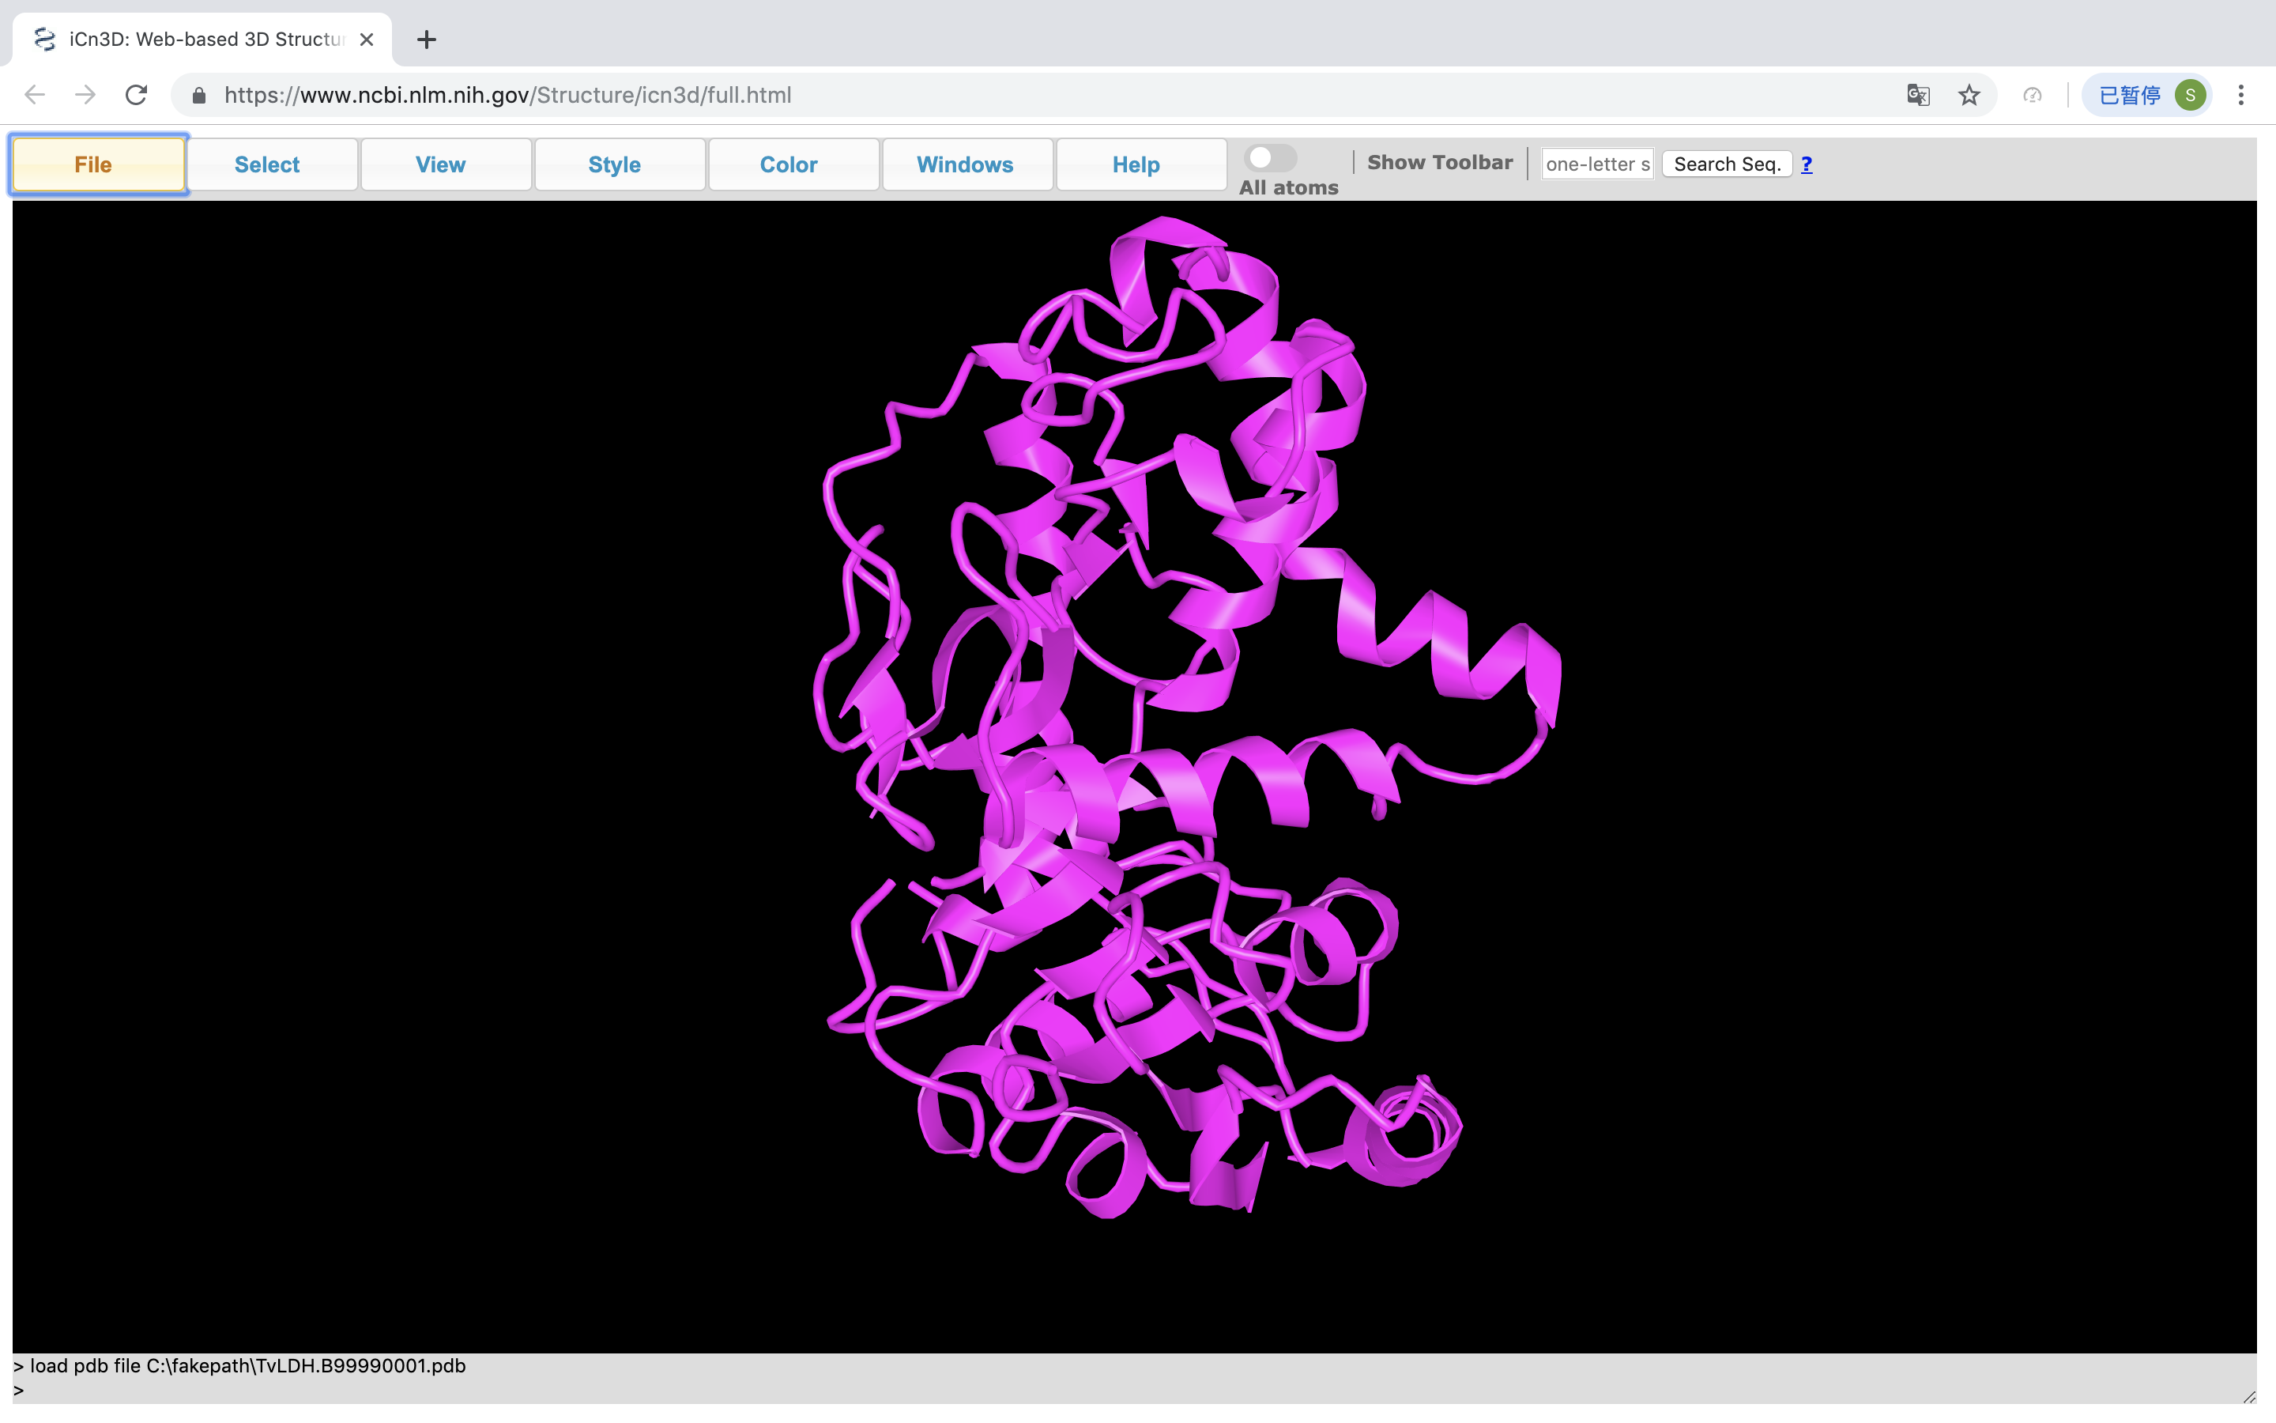Click the browser back arrow
This screenshot has height=1423, width=2276.
pos(35,95)
